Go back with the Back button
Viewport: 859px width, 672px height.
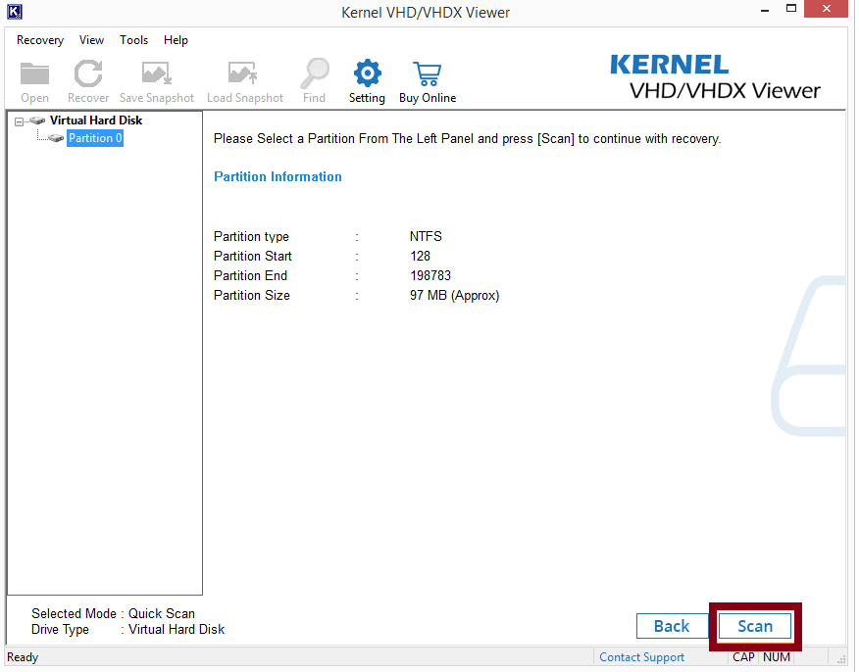point(672,626)
